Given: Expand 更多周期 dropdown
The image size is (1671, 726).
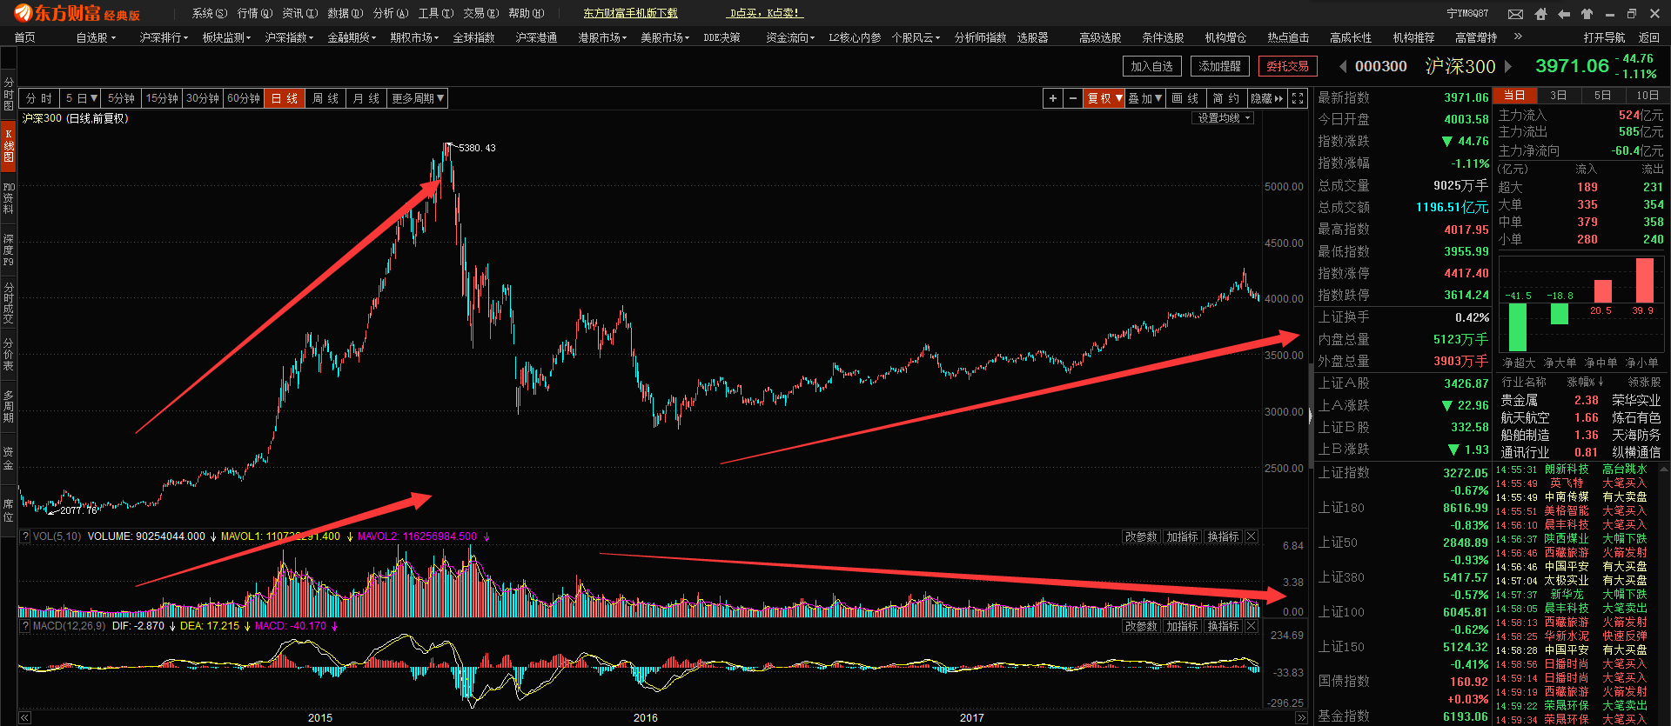Looking at the screenshot, I should tap(418, 98).
